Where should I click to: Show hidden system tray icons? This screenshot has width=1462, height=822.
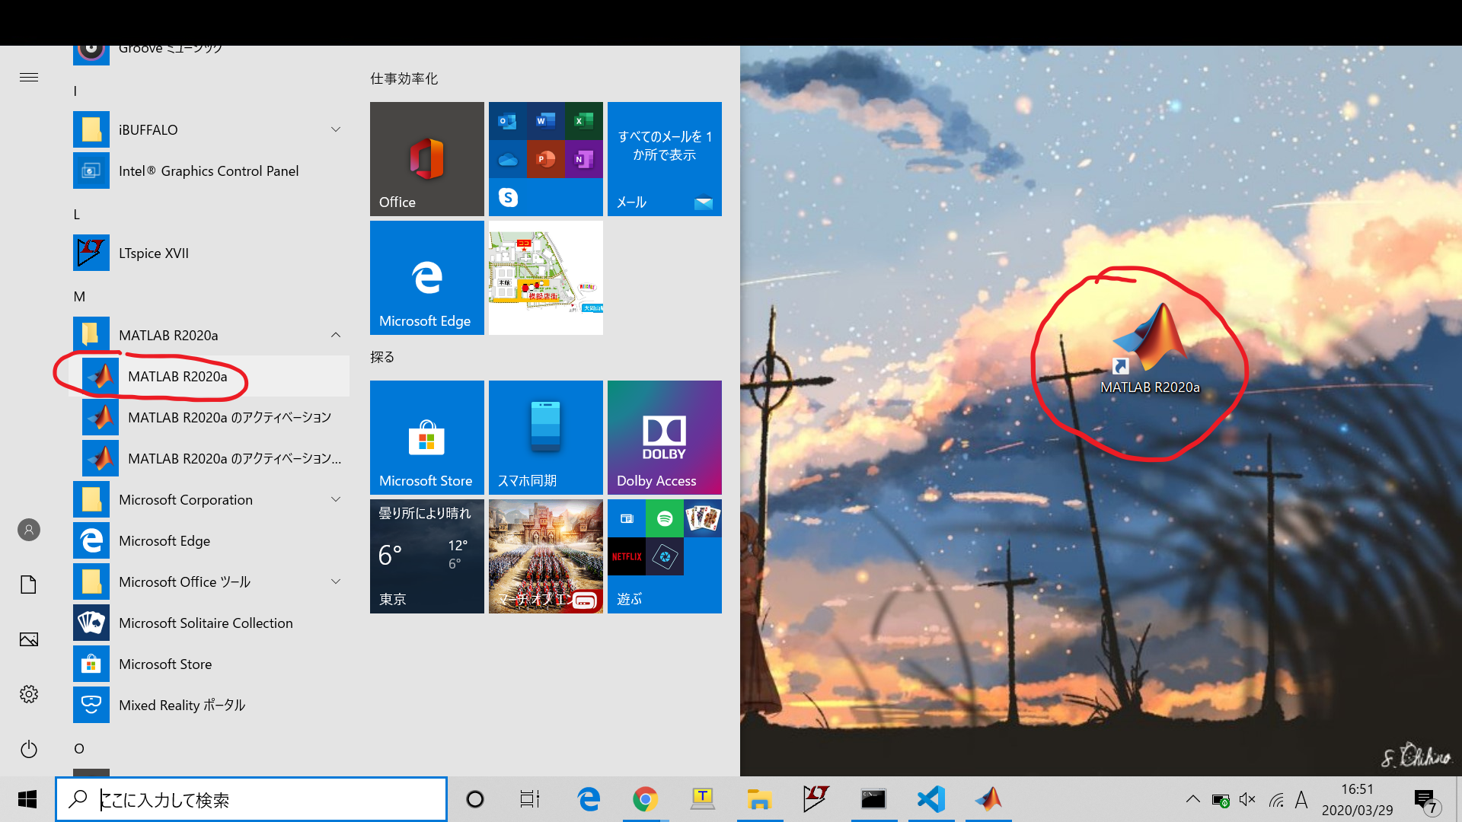(x=1193, y=799)
